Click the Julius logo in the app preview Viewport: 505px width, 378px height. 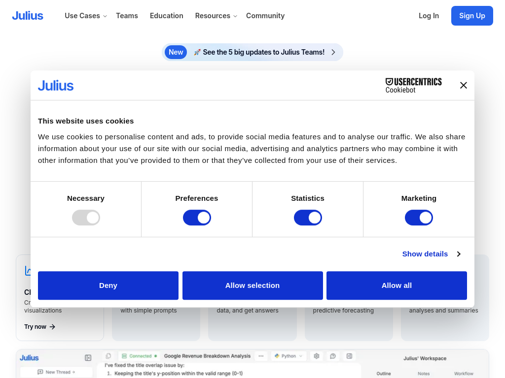tap(29, 358)
